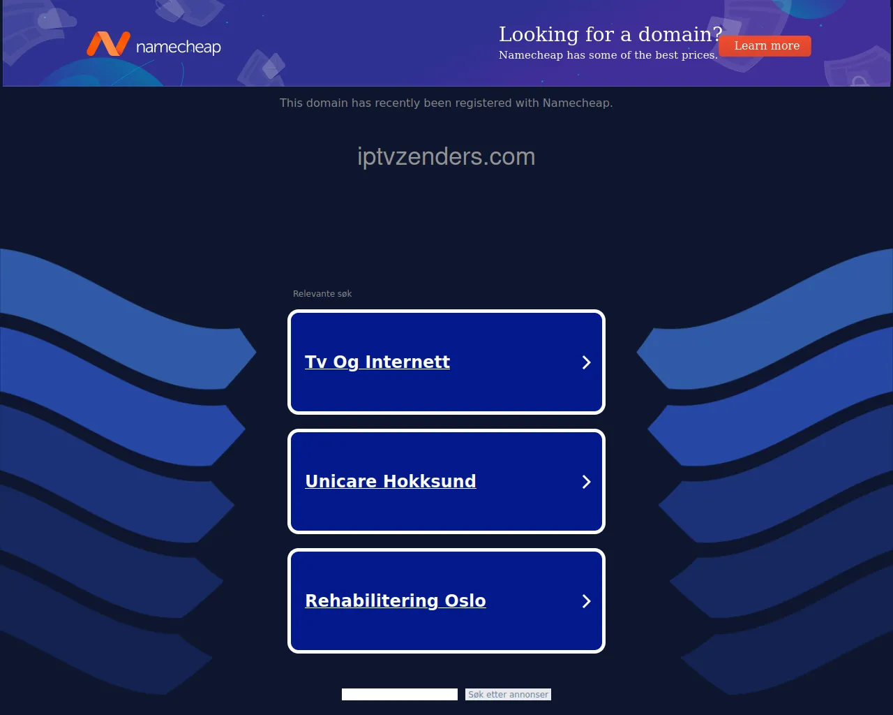Open the Tv Og Internett link

coord(377,362)
